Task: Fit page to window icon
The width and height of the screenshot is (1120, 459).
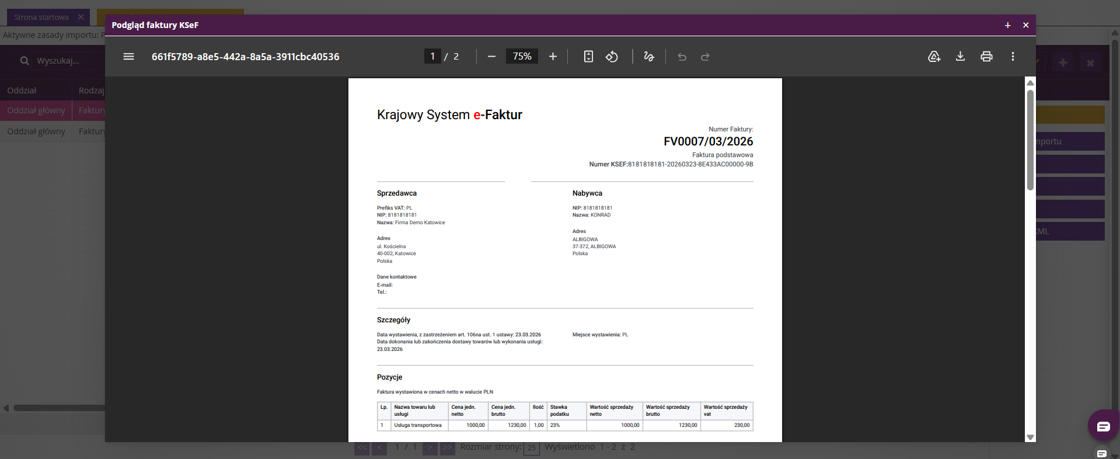Action: tap(588, 57)
